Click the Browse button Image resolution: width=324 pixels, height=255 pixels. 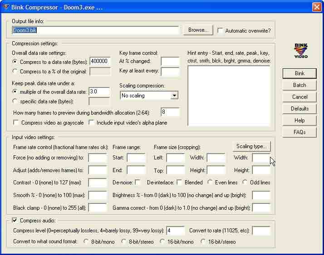[197, 30]
